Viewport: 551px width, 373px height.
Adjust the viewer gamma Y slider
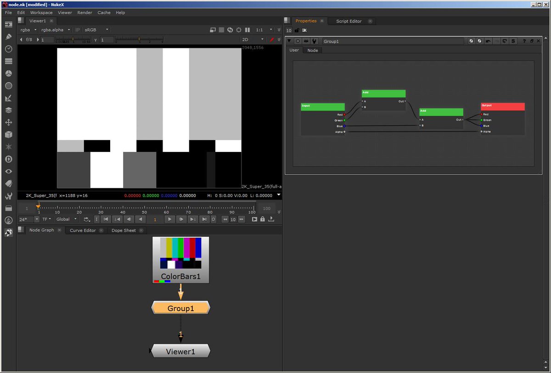pos(140,40)
